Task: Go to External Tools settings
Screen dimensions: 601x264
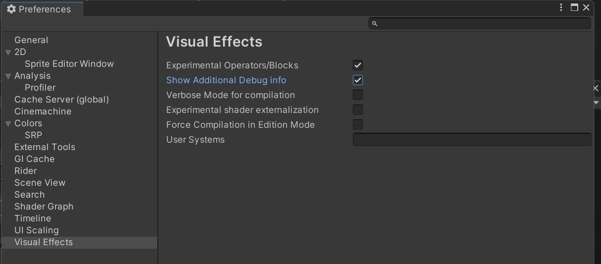Action: coord(45,147)
